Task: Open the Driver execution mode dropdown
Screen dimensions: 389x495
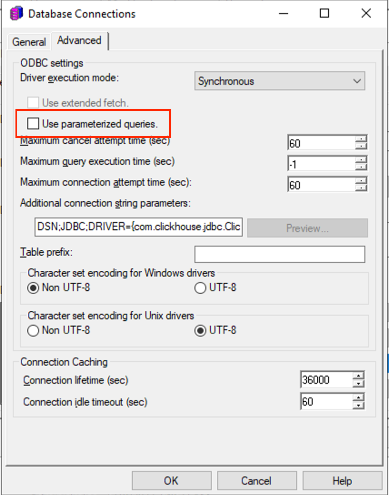Action: click(x=280, y=81)
